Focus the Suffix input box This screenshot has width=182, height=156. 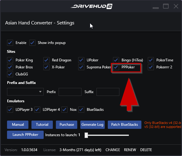point(108,92)
